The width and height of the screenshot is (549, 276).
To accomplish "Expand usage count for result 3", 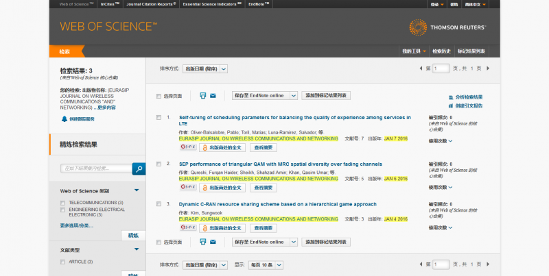I will pyautogui.click(x=440, y=228).
